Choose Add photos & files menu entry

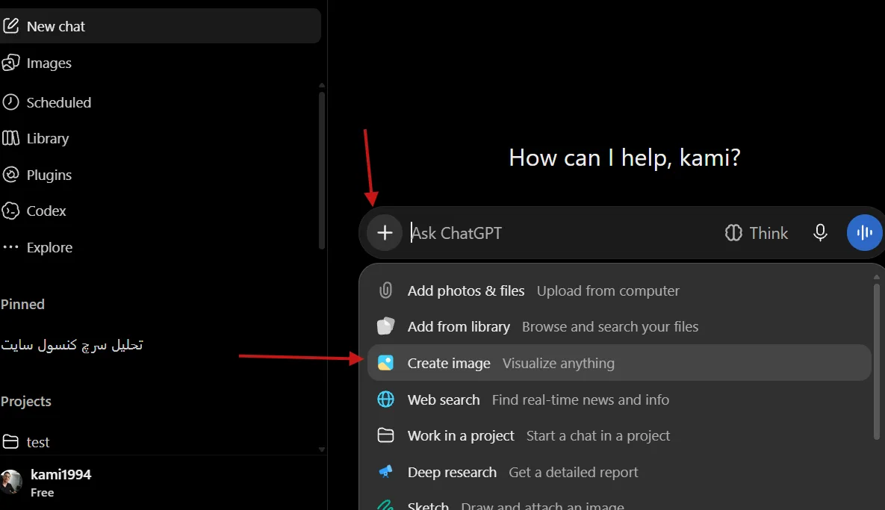coord(619,290)
